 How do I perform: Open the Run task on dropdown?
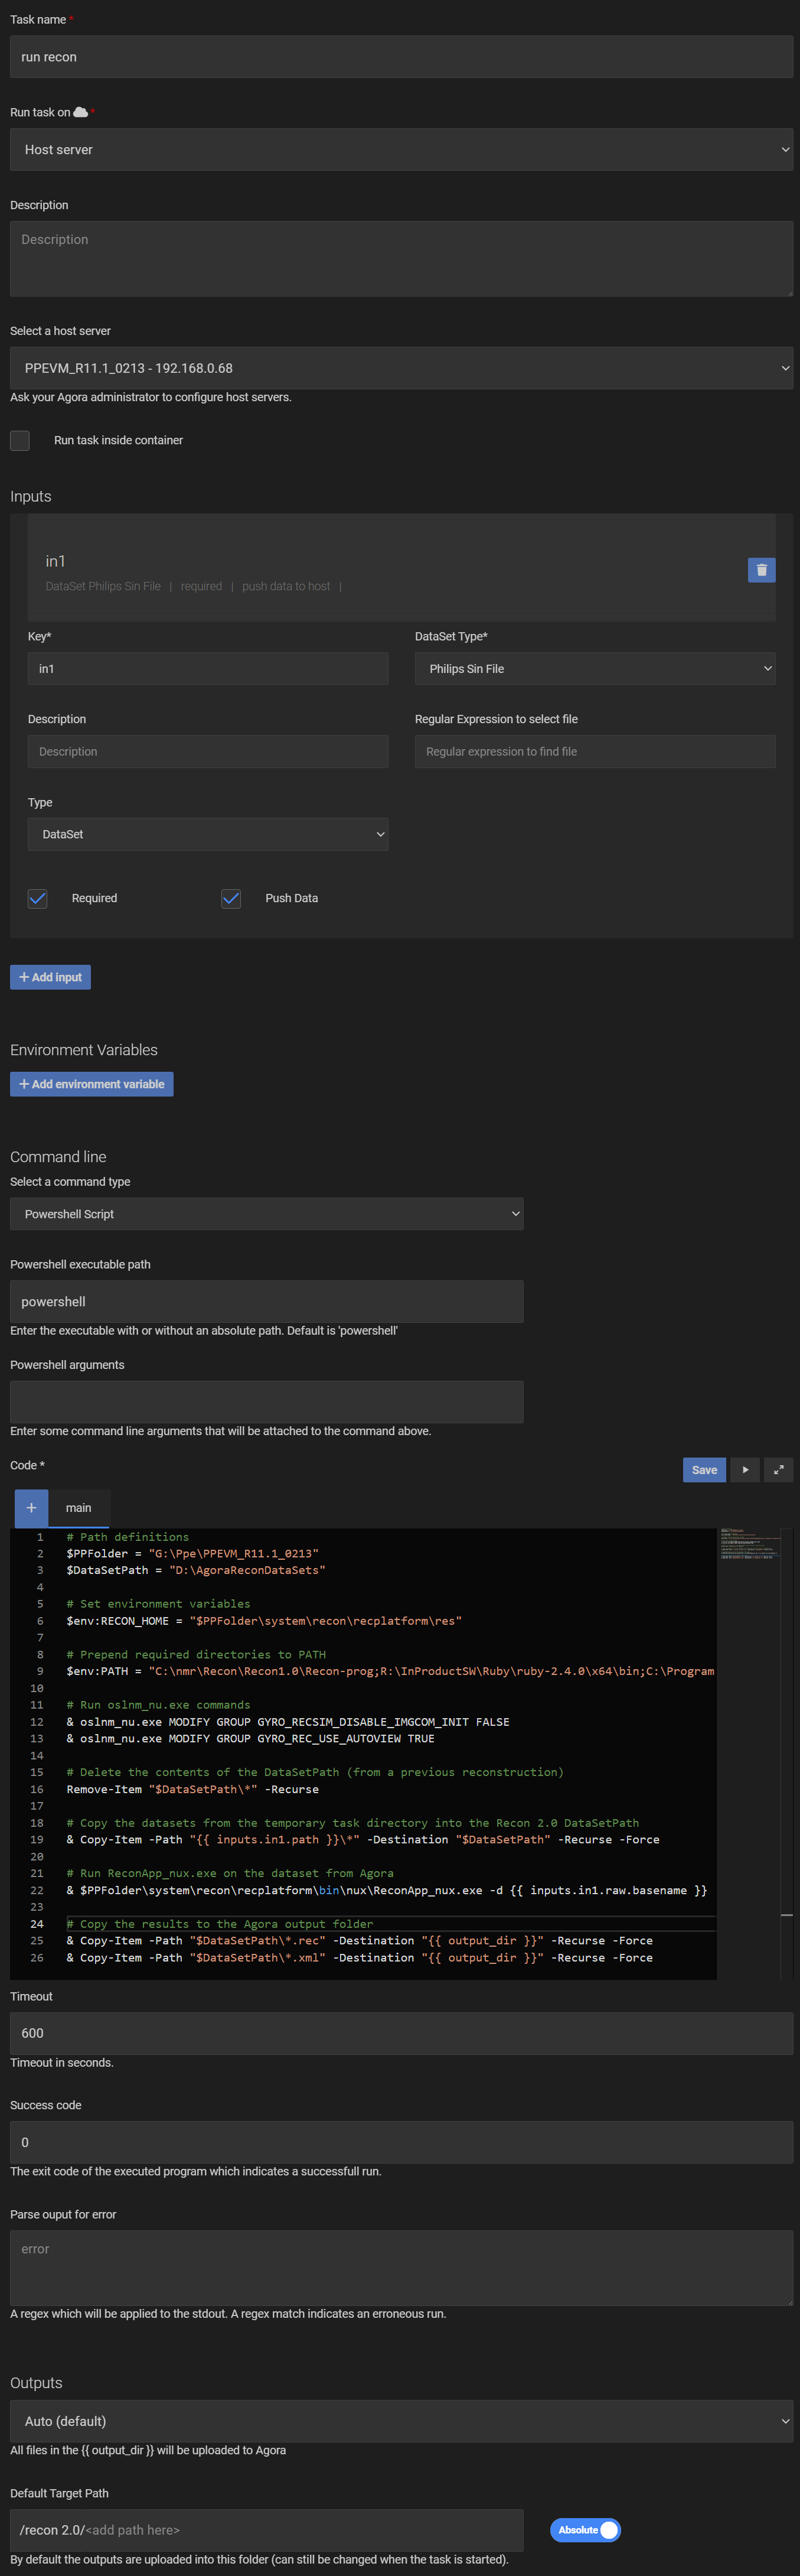coord(400,150)
